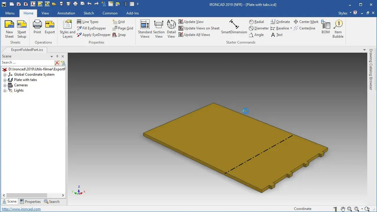Viewport: 377px width, 212px height.
Task: Add an Item Bubble
Action: (338, 29)
